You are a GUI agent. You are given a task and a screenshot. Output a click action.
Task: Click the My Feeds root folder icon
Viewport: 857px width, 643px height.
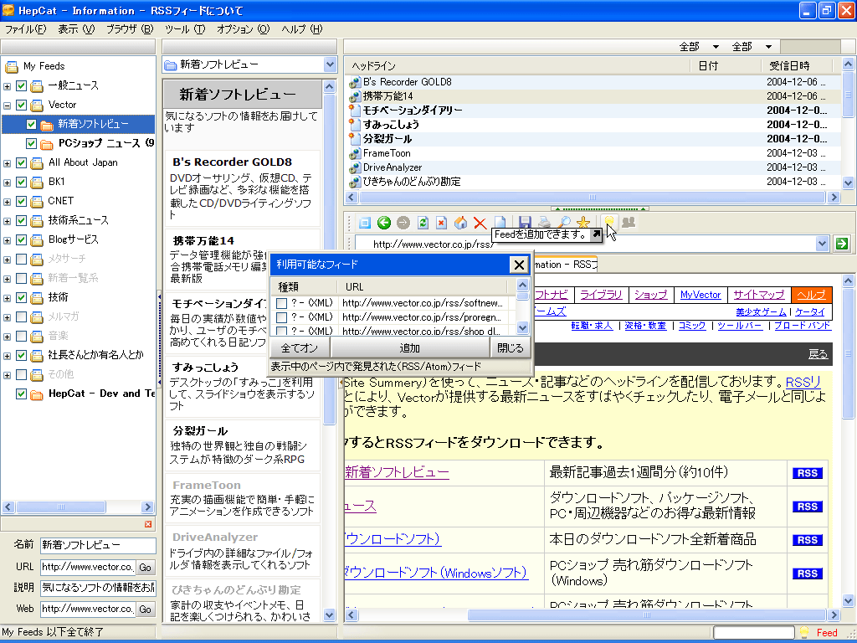pos(12,67)
